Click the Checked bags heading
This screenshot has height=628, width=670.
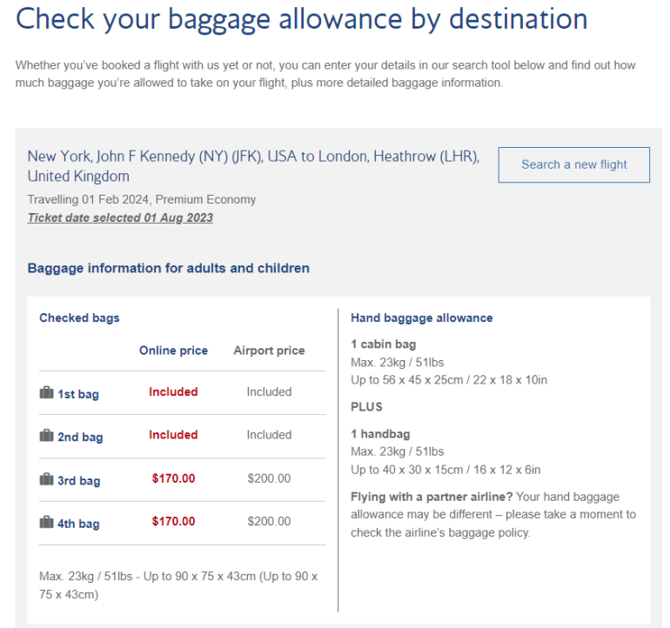click(x=79, y=317)
